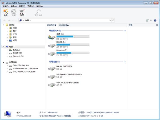
Task: Select Elements (E:) in the left tree
Action: pyautogui.click(x=18, y=56)
